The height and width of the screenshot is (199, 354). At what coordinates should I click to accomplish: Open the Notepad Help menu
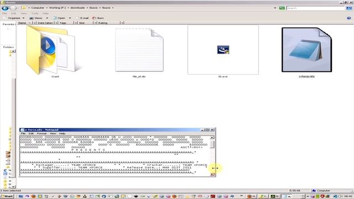click(62, 134)
